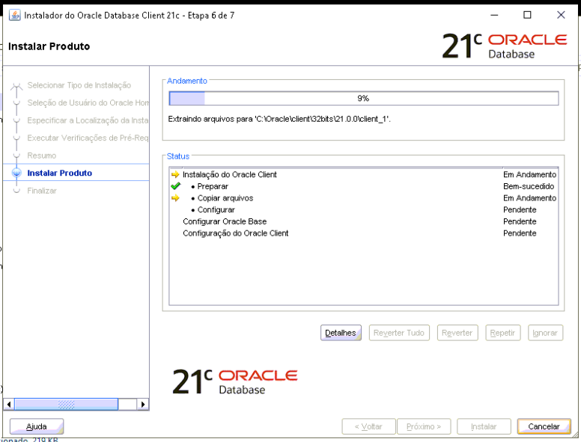Click the Configurar Oracle Base row
The width and height of the screenshot is (581, 442).
click(x=363, y=221)
